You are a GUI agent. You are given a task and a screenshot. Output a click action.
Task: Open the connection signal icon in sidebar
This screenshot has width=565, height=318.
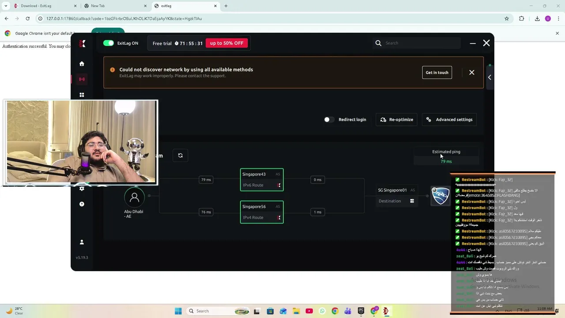(x=82, y=79)
